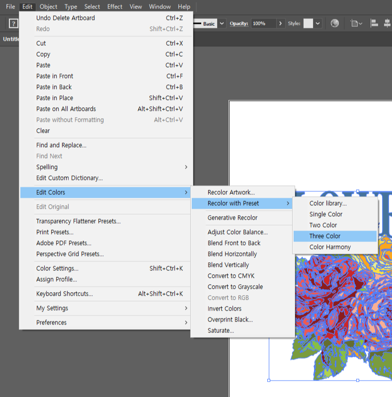Choose Convert to CMYK
The image size is (392, 397).
pyautogui.click(x=242, y=276)
